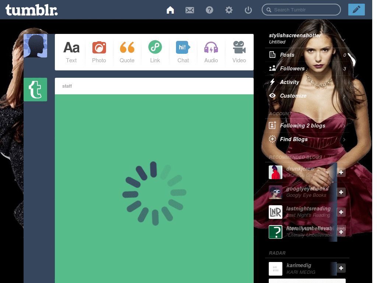Open the googlyeyebooks blog name

[307, 189]
